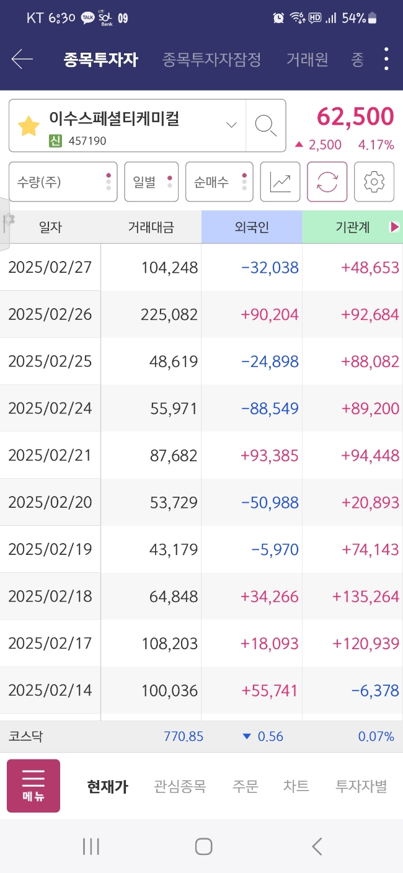This screenshot has width=403, height=873.
Task: Open the red hamburger 메뉴 button
Action: (x=33, y=786)
